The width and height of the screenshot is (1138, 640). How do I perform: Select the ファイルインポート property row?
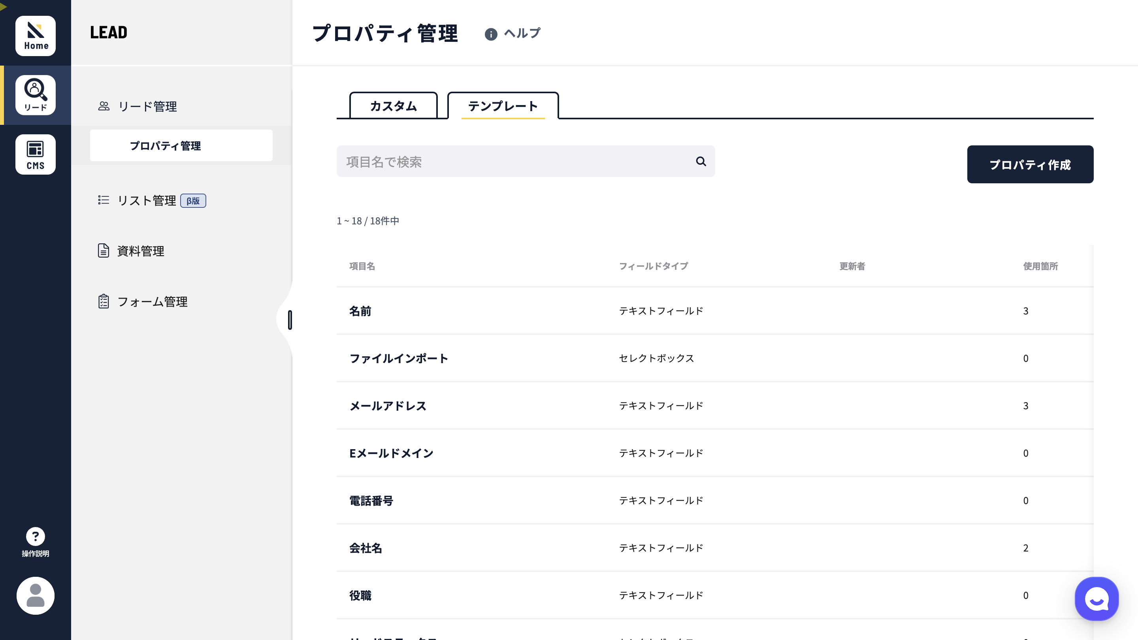click(x=715, y=358)
